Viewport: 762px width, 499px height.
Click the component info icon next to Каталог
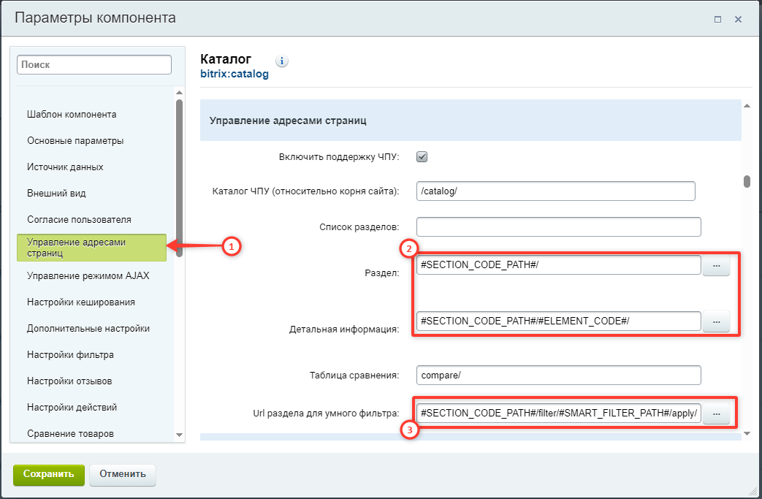(x=282, y=61)
